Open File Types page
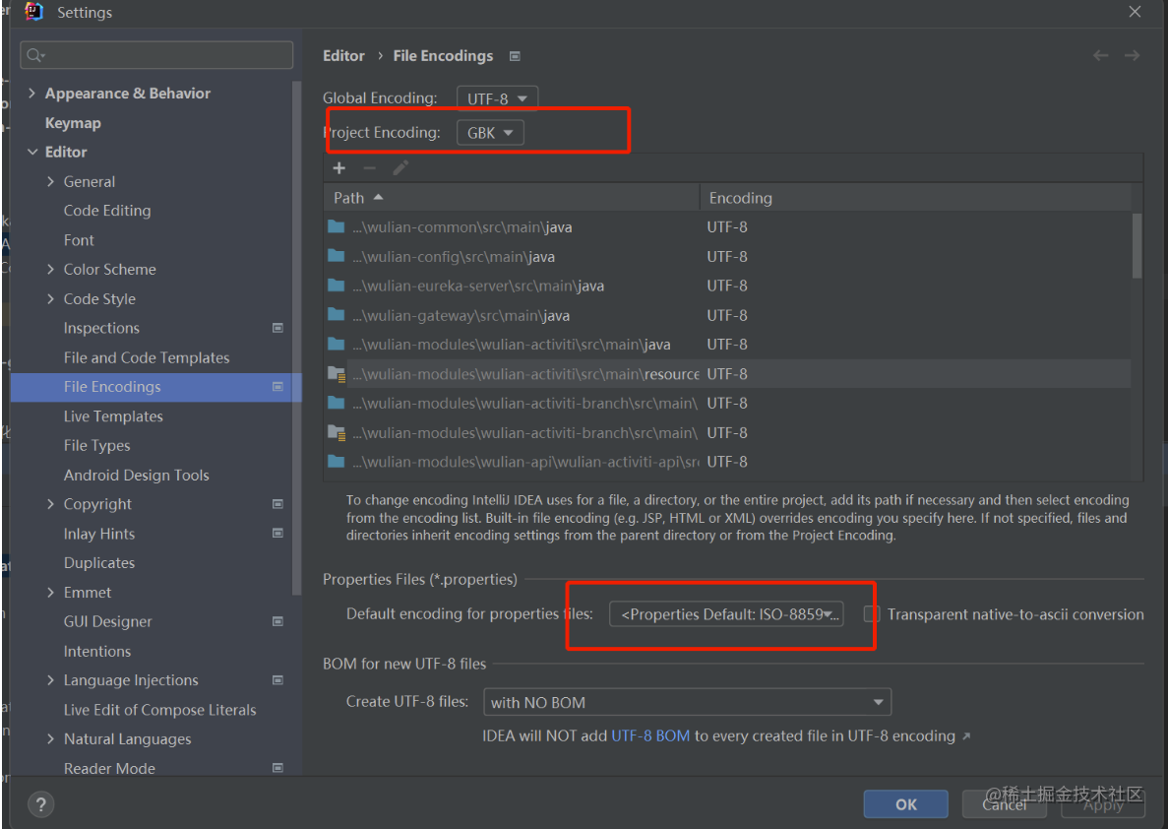 (96, 446)
